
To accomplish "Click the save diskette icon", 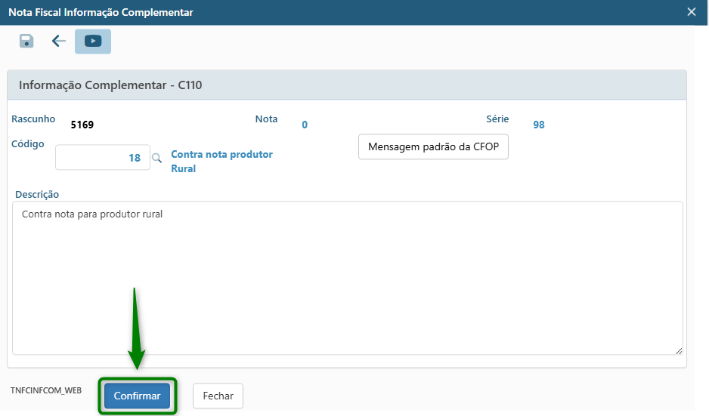I will point(26,42).
